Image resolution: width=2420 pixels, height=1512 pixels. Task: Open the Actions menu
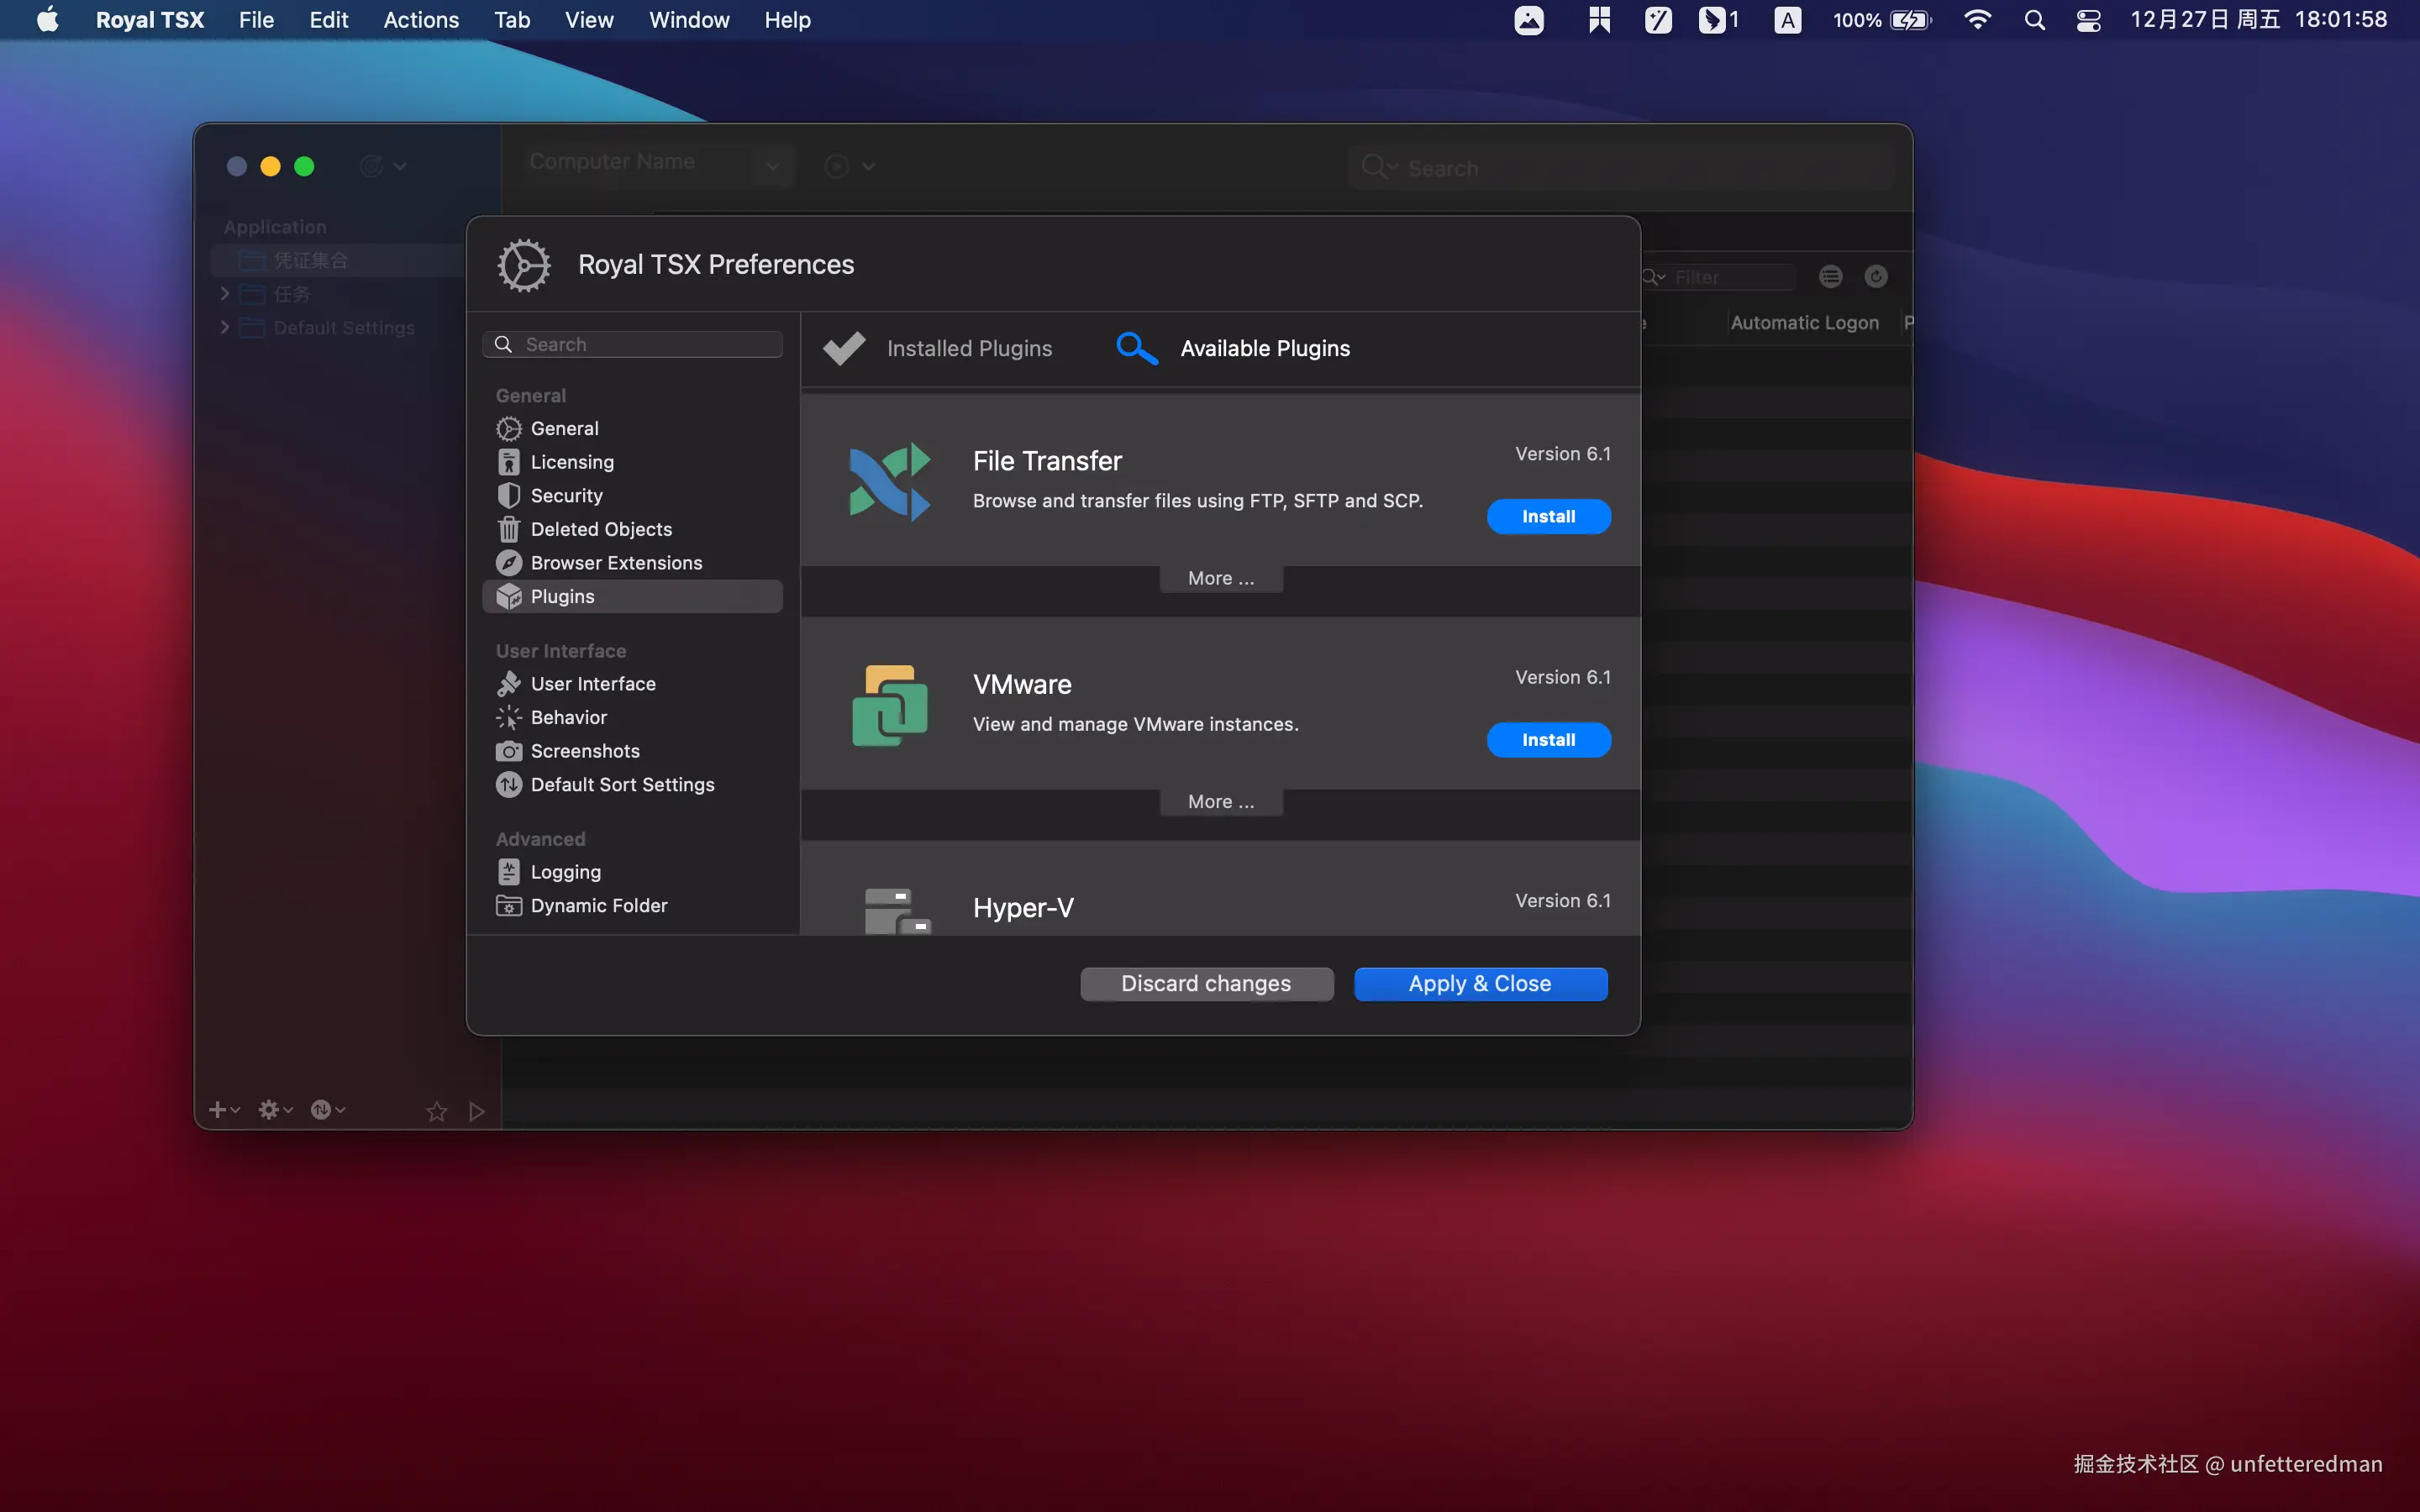(420, 20)
